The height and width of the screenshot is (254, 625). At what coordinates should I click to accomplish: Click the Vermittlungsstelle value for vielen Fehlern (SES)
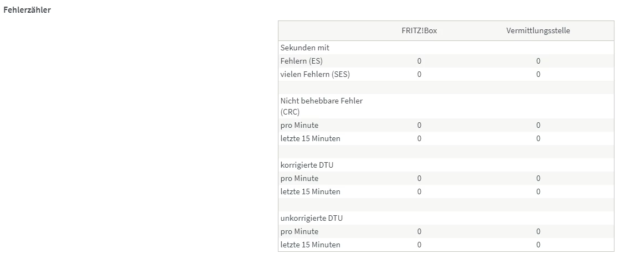pos(538,74)
